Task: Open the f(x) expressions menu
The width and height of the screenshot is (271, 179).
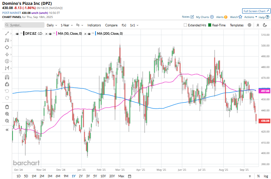Action: (x=124, y=25)
